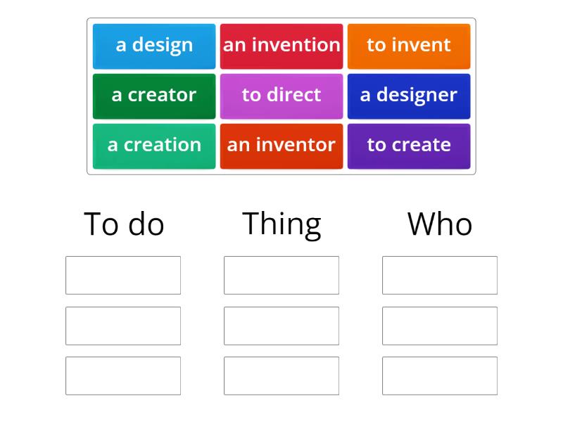Select the 'to direct' purple tile
Image resolution: width=563 pixels, height=422 pixels.
(x=281, y=96)
